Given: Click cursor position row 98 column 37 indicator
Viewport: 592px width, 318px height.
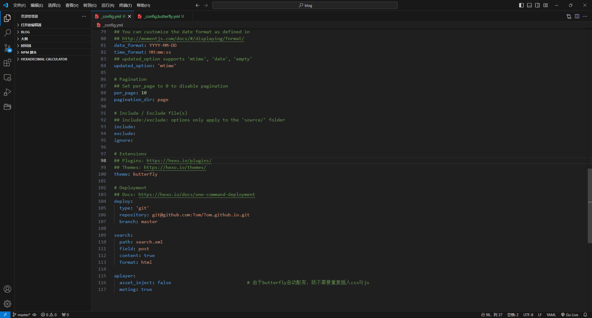Looking at the screenshot, I should point(492,315).
